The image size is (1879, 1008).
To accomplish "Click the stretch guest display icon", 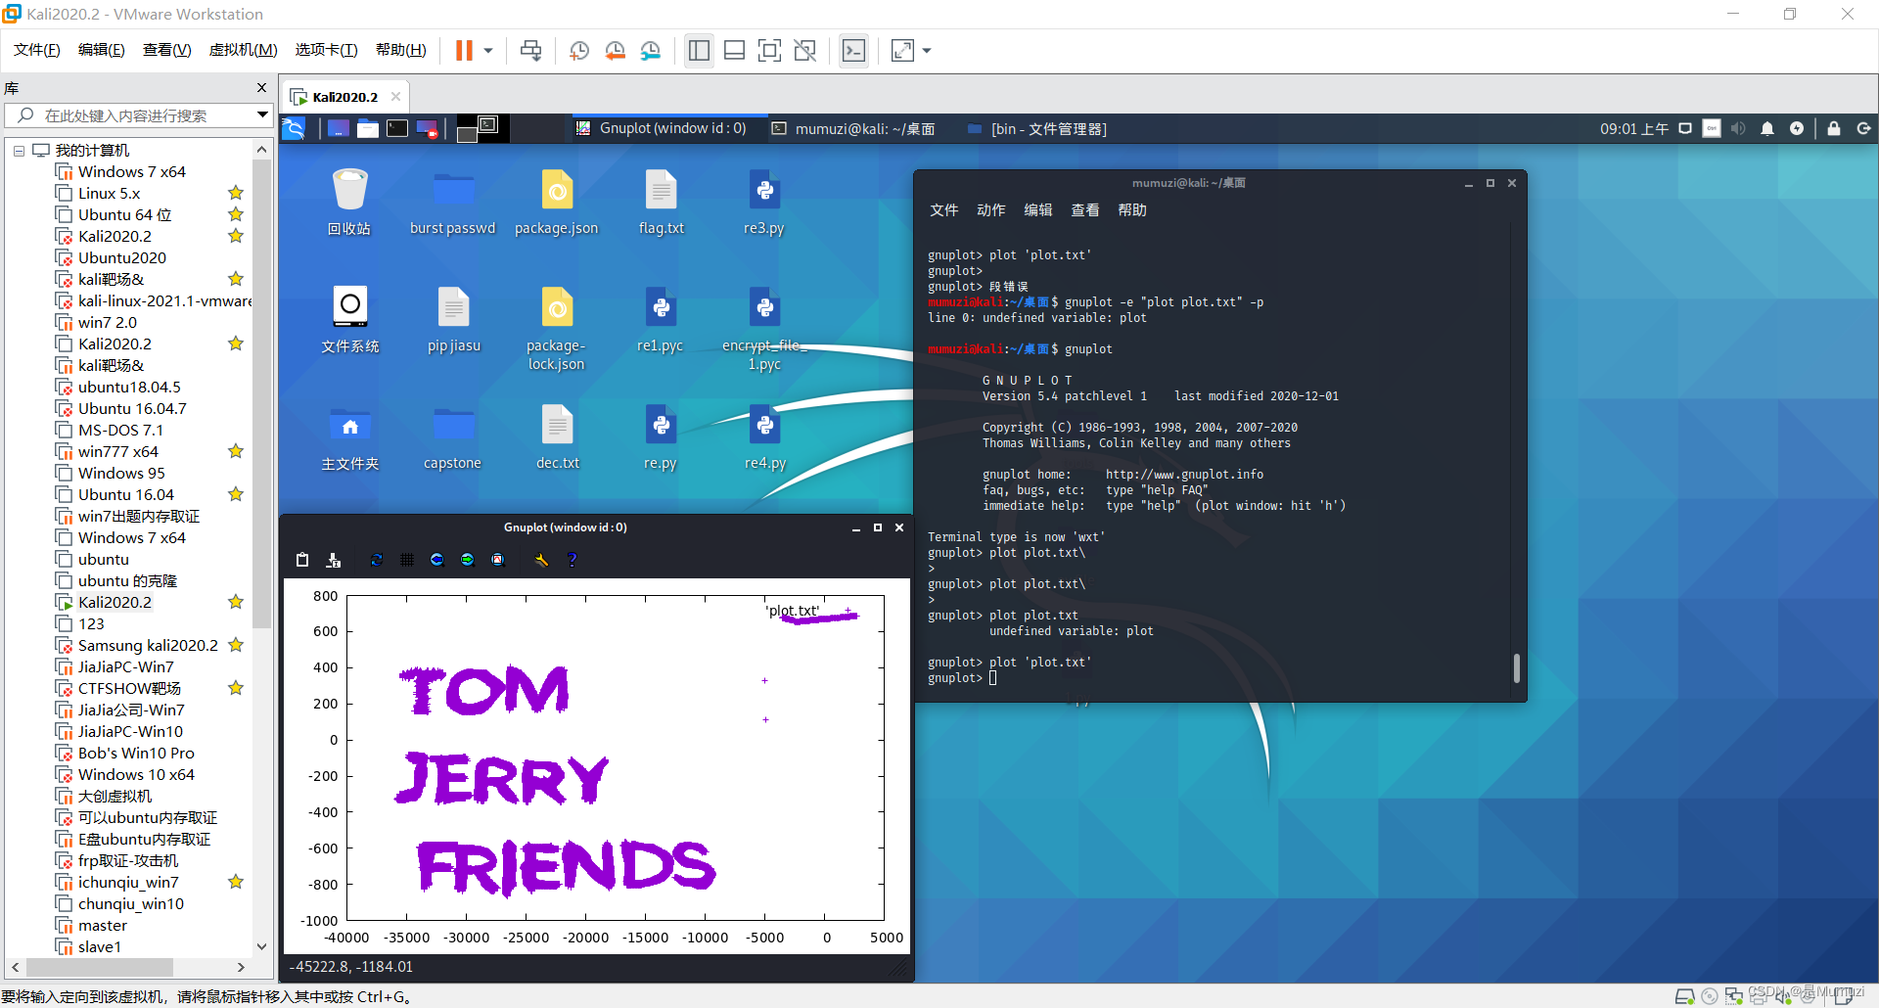I will pyautogui.click(x=902, y=51).
